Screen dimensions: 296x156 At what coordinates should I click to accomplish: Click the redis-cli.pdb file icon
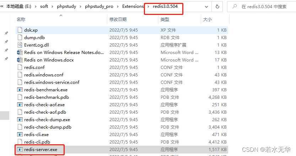[x=20, y=142]
